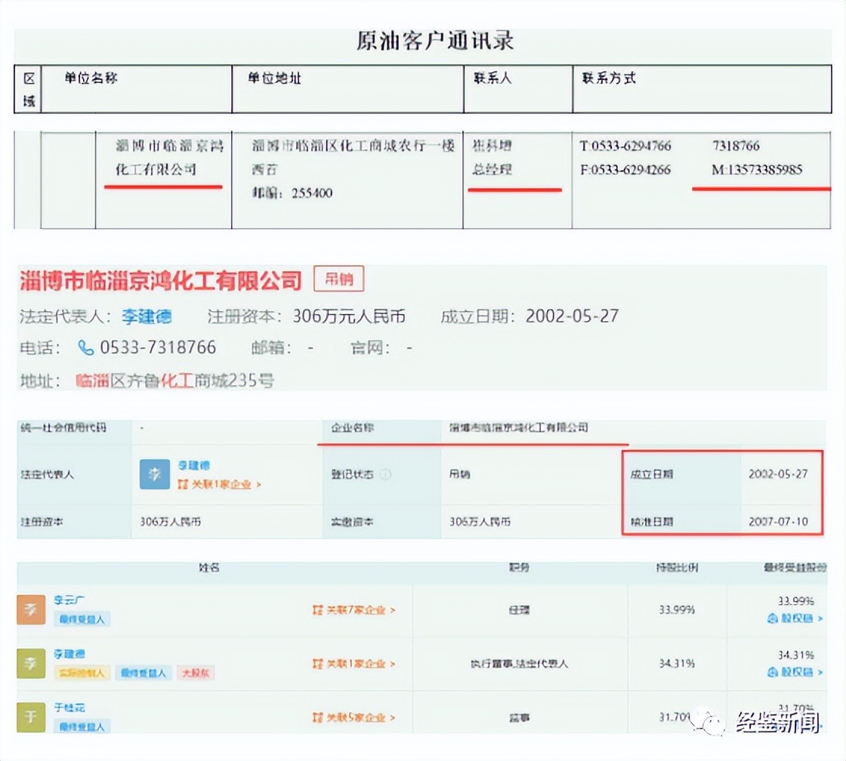Click 最终受益人 tag under 于桂云
This screenshot has height=761, width=846.
pos(82,726)
